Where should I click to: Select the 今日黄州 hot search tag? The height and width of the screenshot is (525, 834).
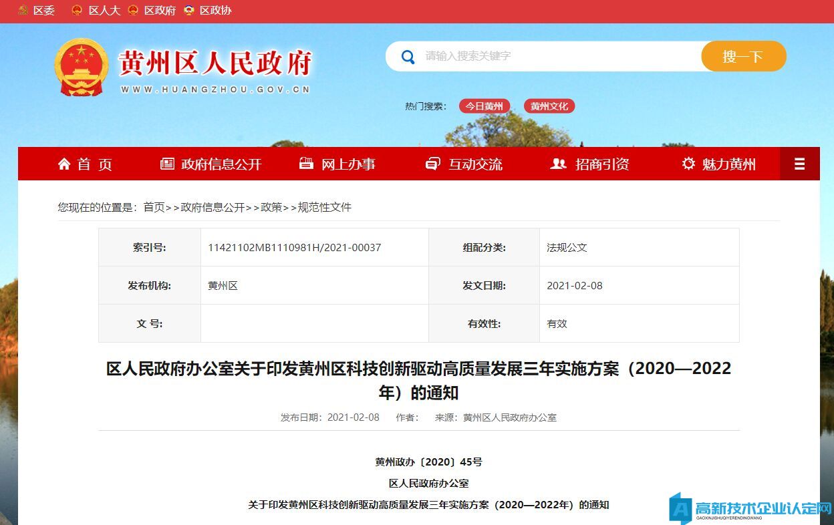pos(484,106)
